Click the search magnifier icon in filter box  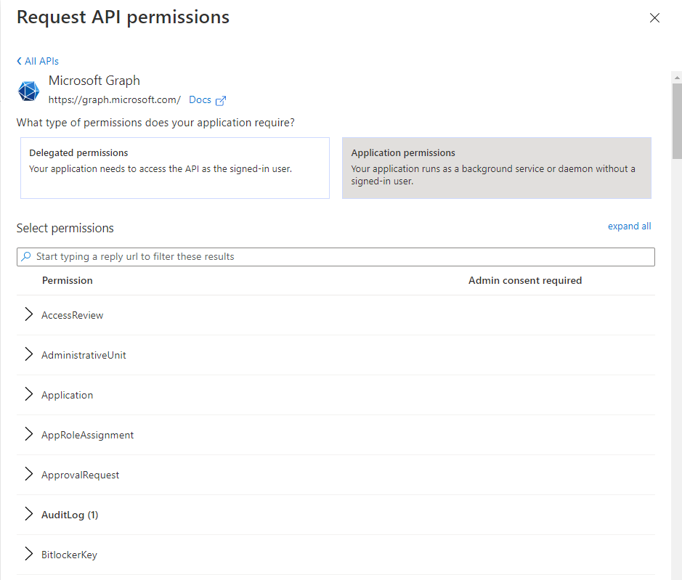click(27, 256)
